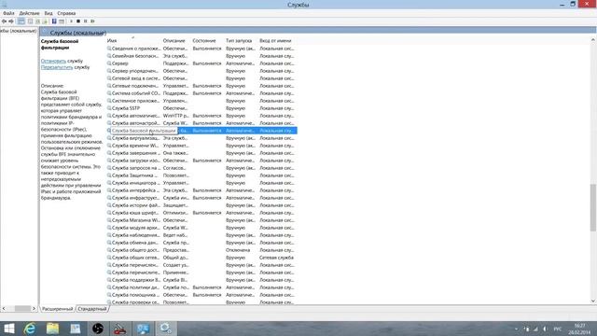Click the left pane horizontal scrollbar left arrow
Image resolution: width=597 pixels, height=336 pixels.
[4, 308]
